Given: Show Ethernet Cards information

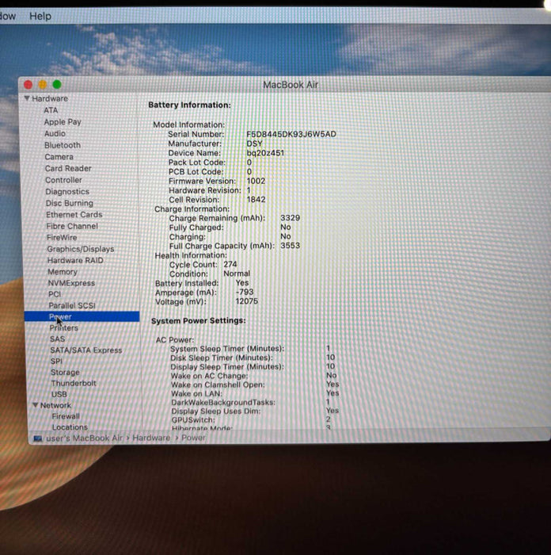Looking at the screenshot, I should [x=74, y=215].
